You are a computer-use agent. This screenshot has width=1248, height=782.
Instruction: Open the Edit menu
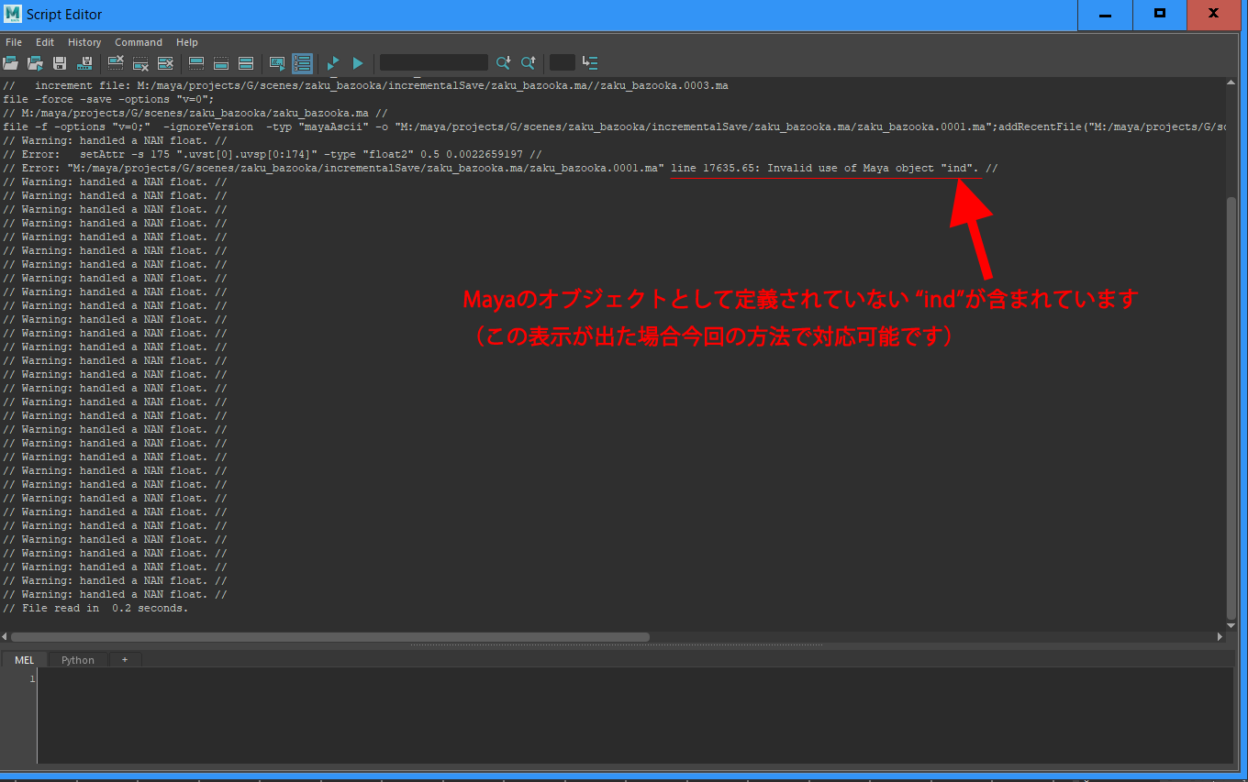[45, 42]
